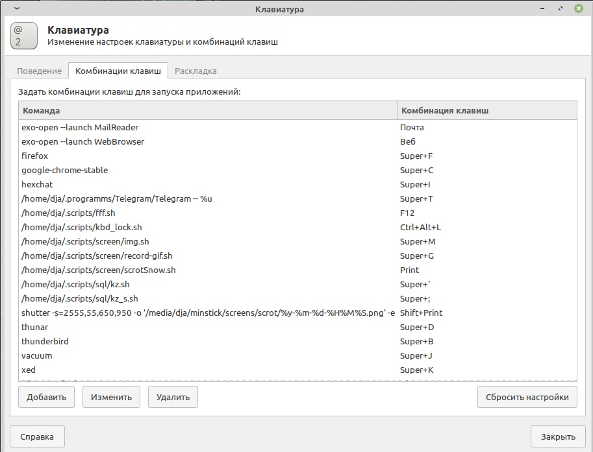This screenshot has width=593, height=452.
Task: Click the keyboard icon in the header
Action: tap(24, 36)
